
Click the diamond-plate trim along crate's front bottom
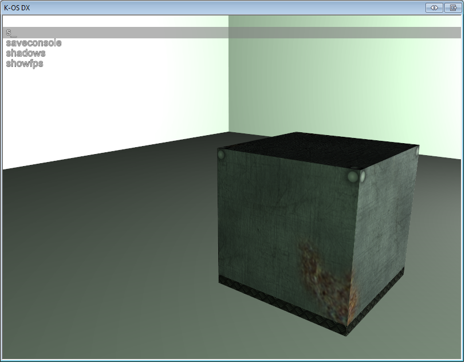tap(281, 302)
